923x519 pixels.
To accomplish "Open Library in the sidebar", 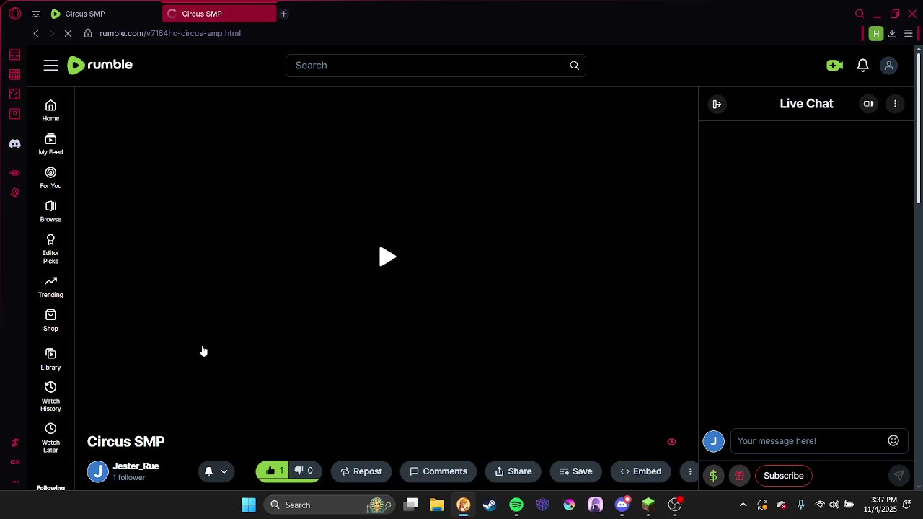I will [50, 359].
